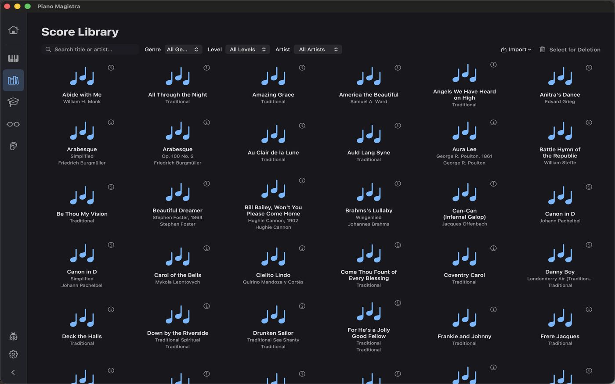Click the 'Au Clair de la Lune' title
615x384 pixels.
click(x=273, y=152)
